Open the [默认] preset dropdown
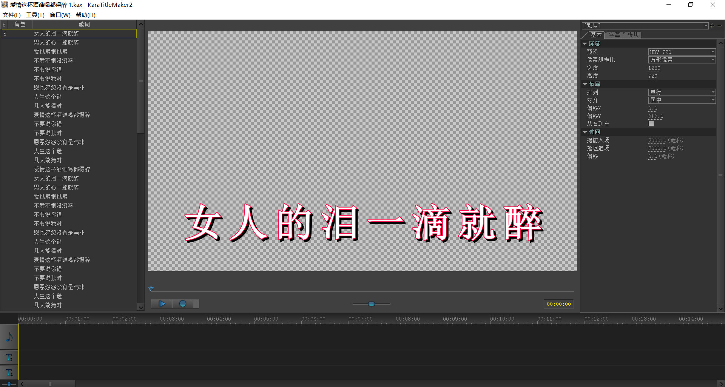This screenshot has height=387, width=725. (645, 26)
